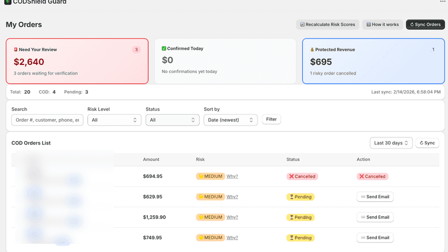Open the Sort by Date (newest) dropdown
Viewport: 448px width, 252px height.
pyautogui.click(x=230, y=120)
